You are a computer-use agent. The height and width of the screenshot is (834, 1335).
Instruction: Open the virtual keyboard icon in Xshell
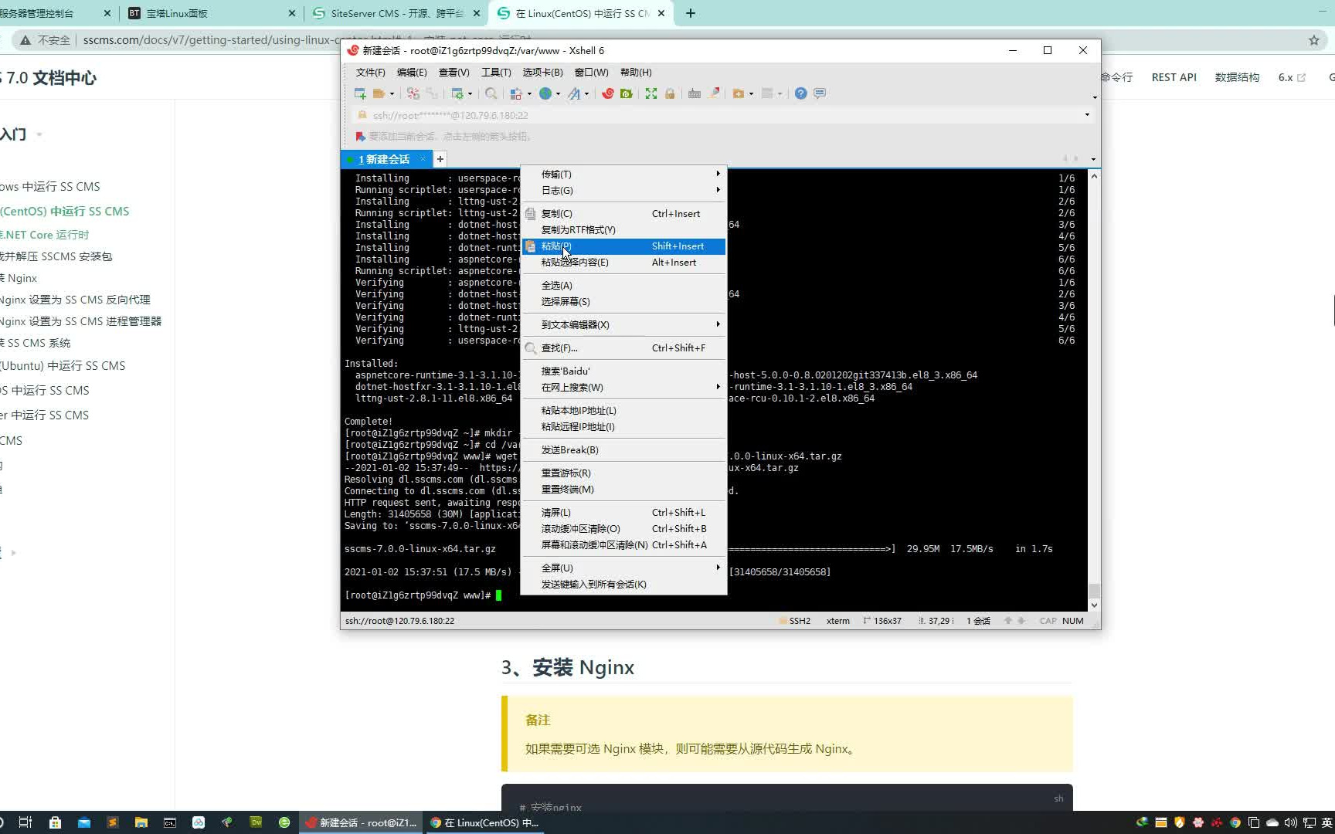tap(695, 93)
